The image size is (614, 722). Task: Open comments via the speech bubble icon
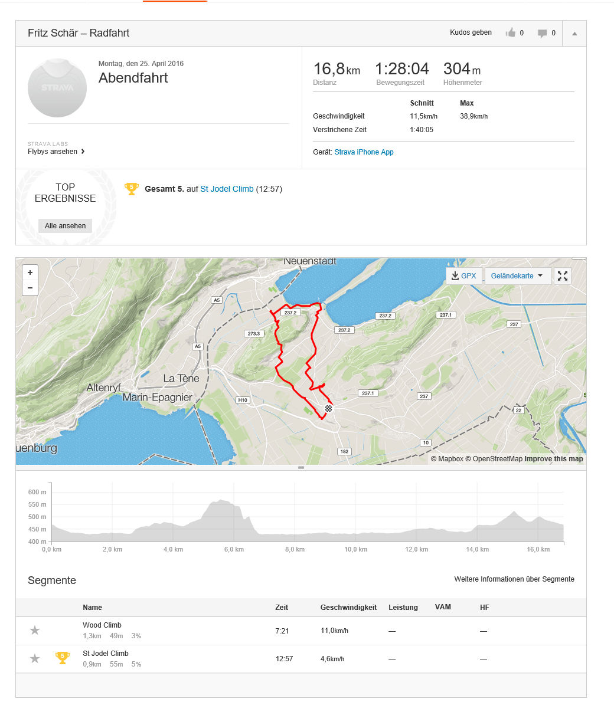point(542,34)
